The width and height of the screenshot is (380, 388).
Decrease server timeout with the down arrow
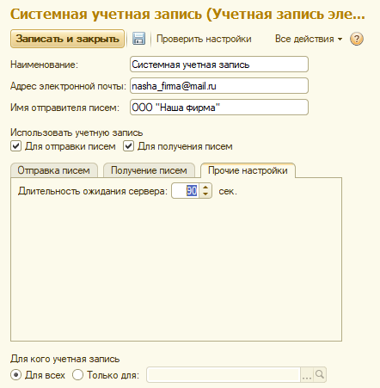[205, 194]
